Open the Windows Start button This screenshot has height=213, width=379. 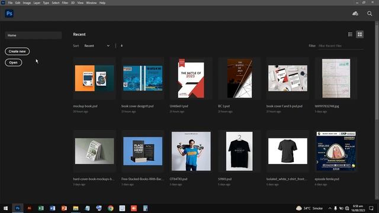click(5, 208)
